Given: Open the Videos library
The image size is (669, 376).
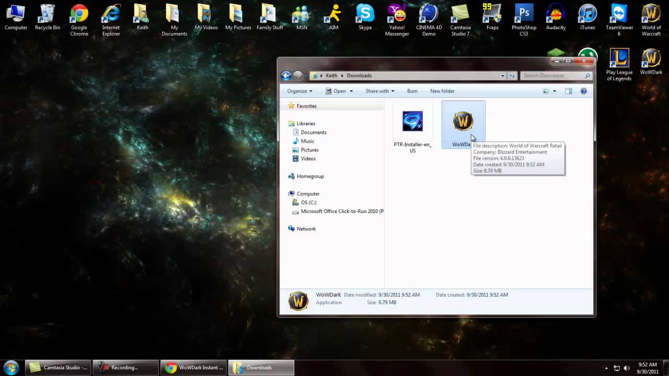Looking at the screenshot, I should (308, 159).
